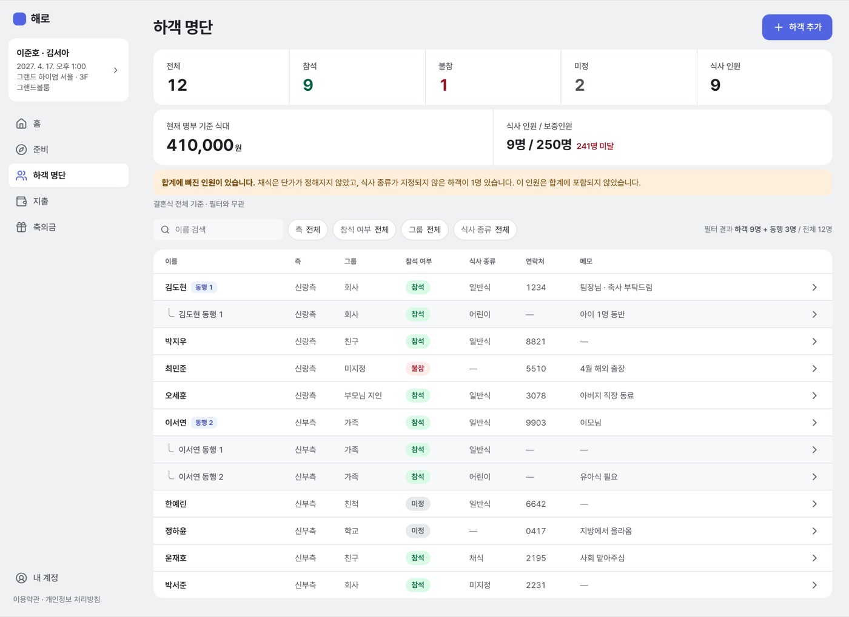Image resolution: width=849 pixels, height=617 pixels.
Task: Open 박서준 row detail chevron
Action: tap(814, 585)
